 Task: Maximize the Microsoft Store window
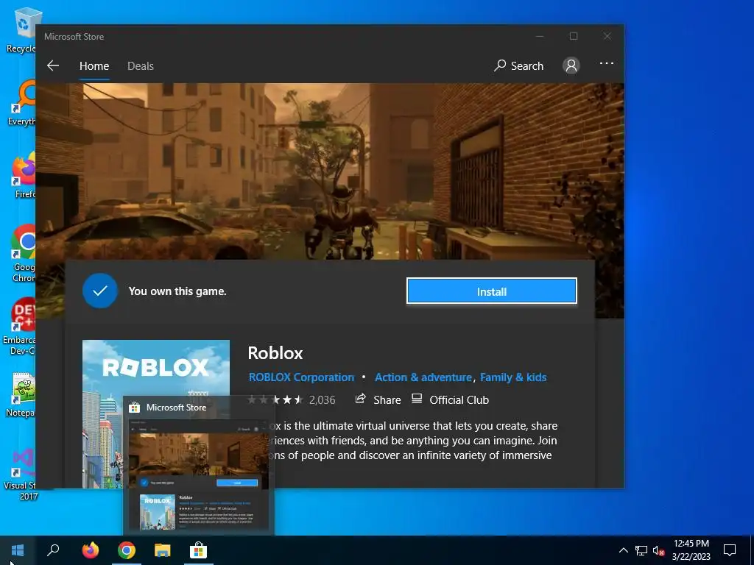573,37
